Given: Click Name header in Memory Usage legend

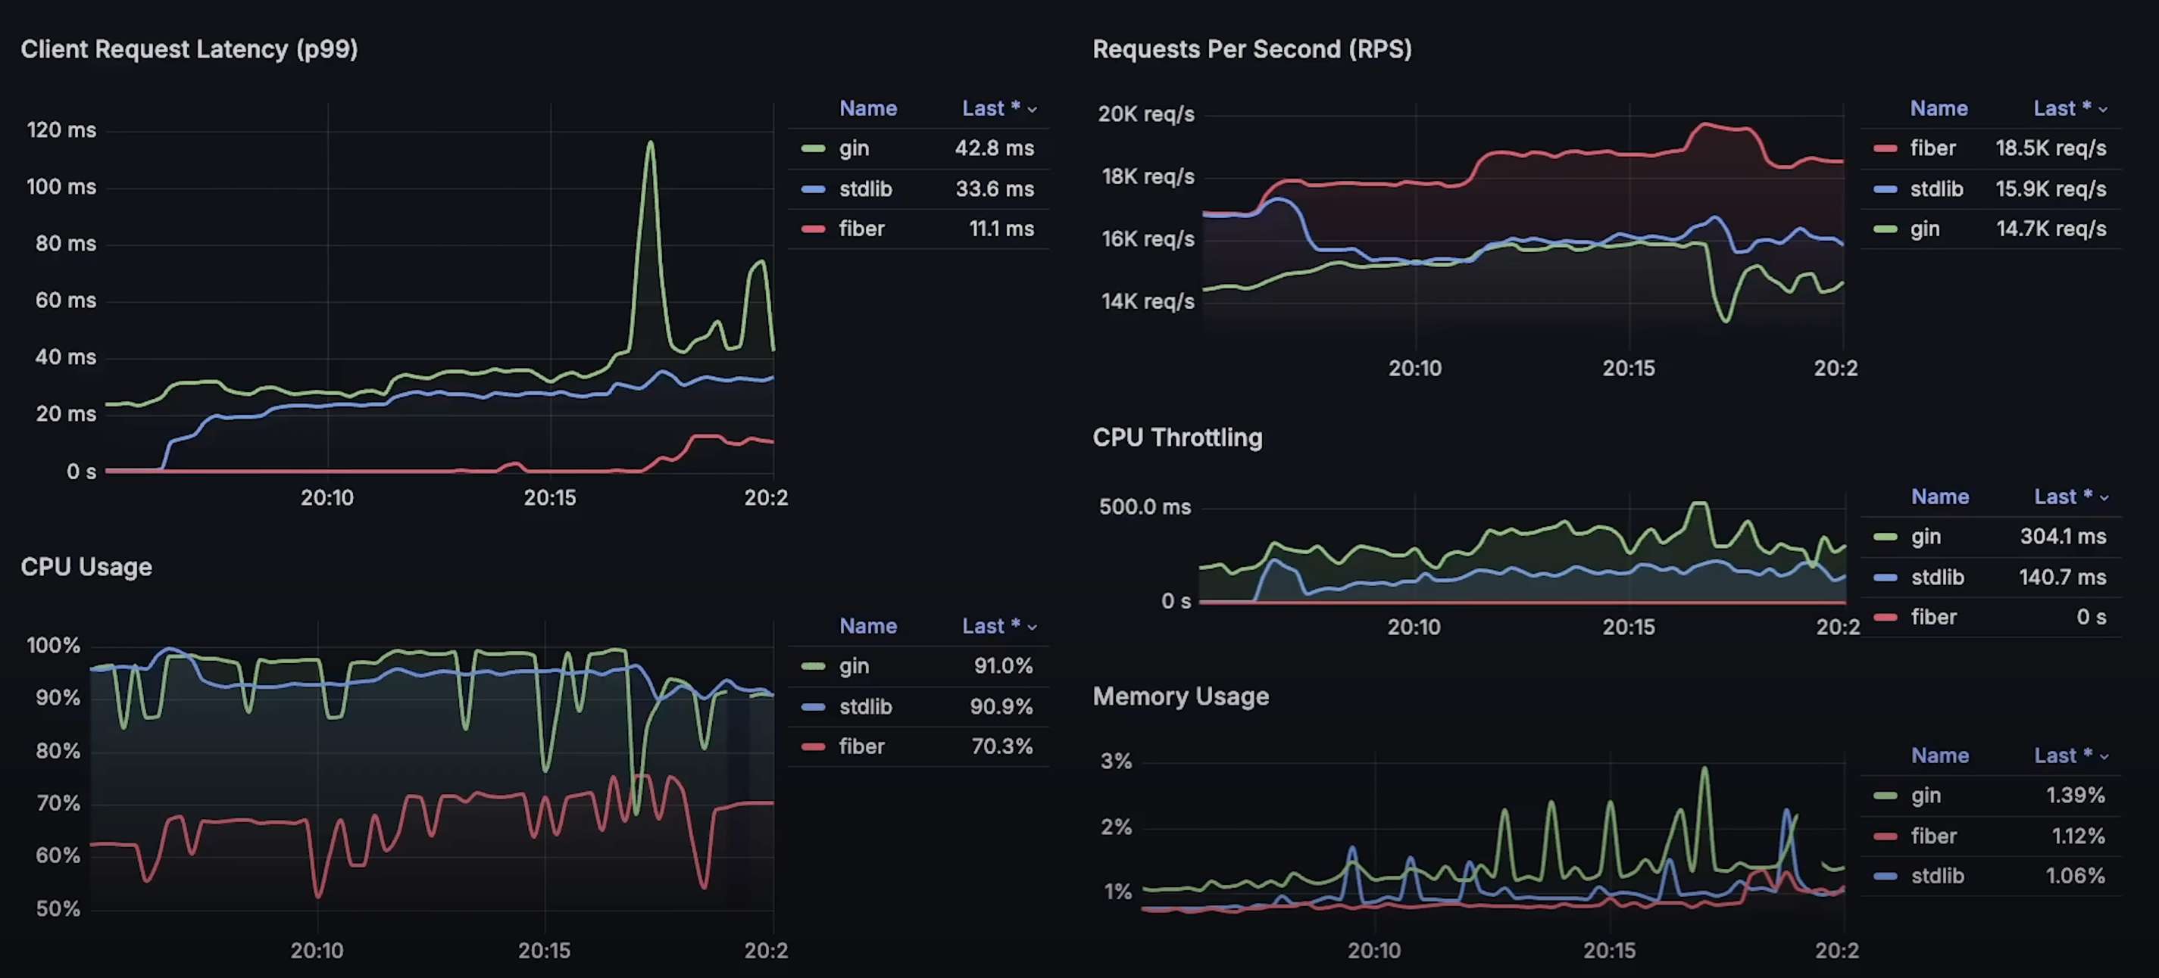Looking at the screenshot, I should coord(1939,756).
